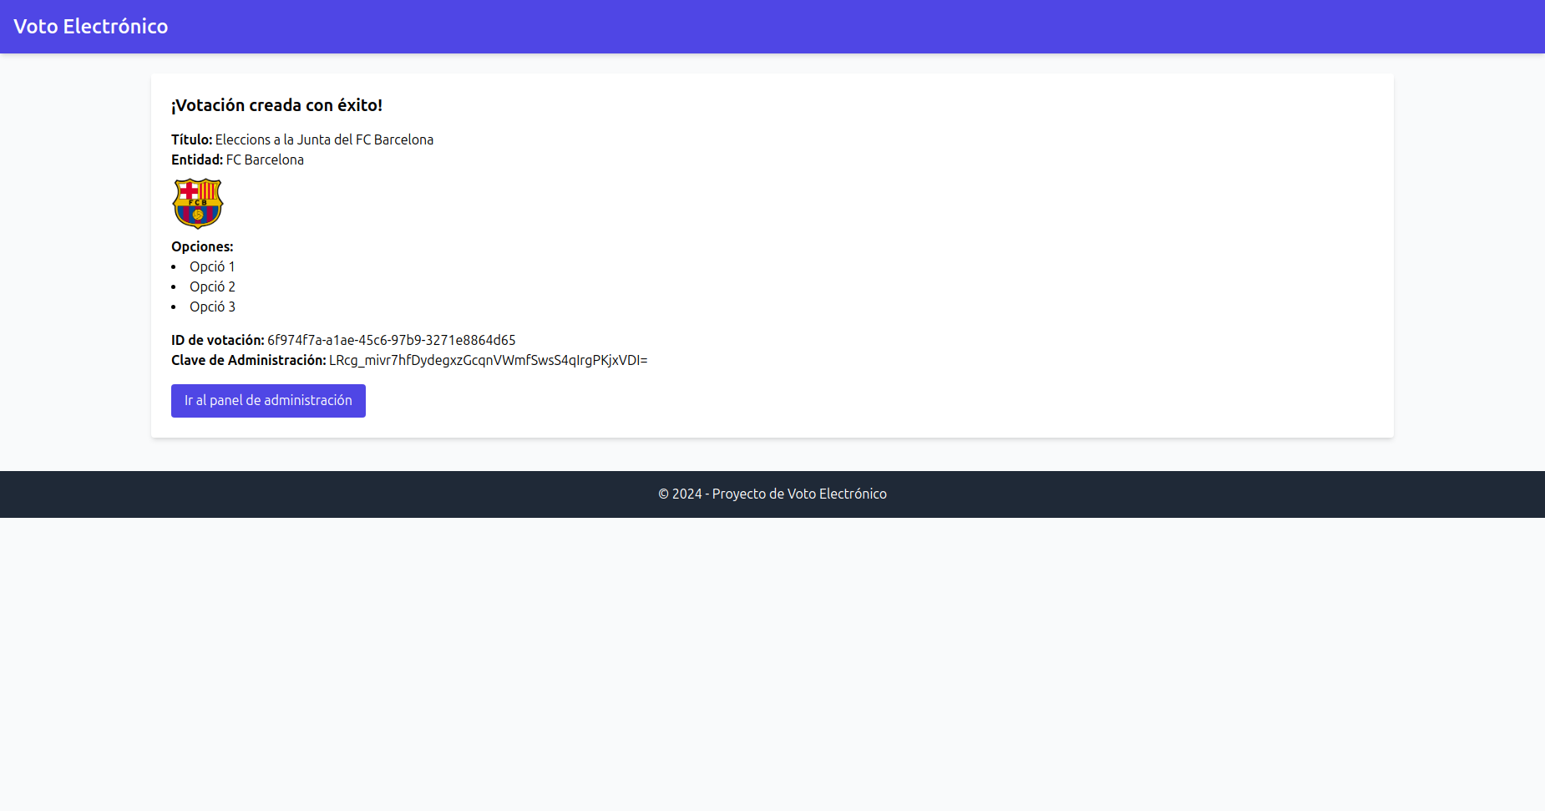Click the Voto Electrónico header title
Screen dimensions: 1545x811
(x=91, y=27)
